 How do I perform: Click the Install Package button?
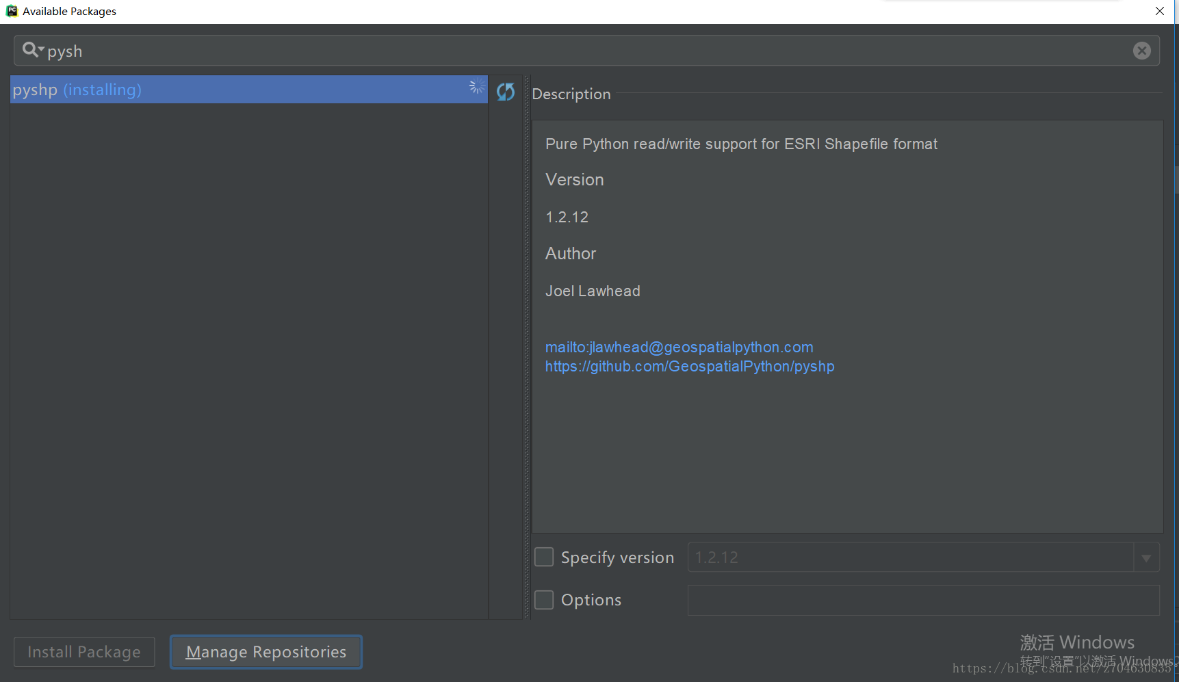coord(84,652)
